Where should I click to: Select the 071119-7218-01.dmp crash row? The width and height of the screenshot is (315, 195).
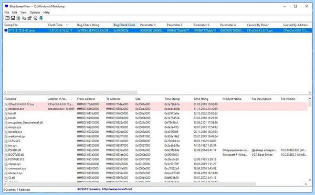click(x=157, y=31)
